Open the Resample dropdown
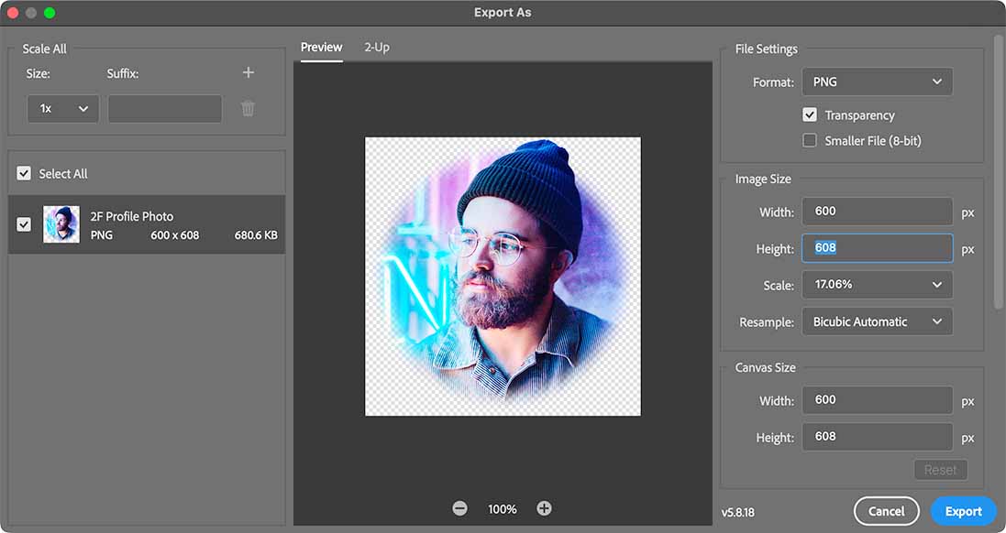 click(x=877, y=321)
